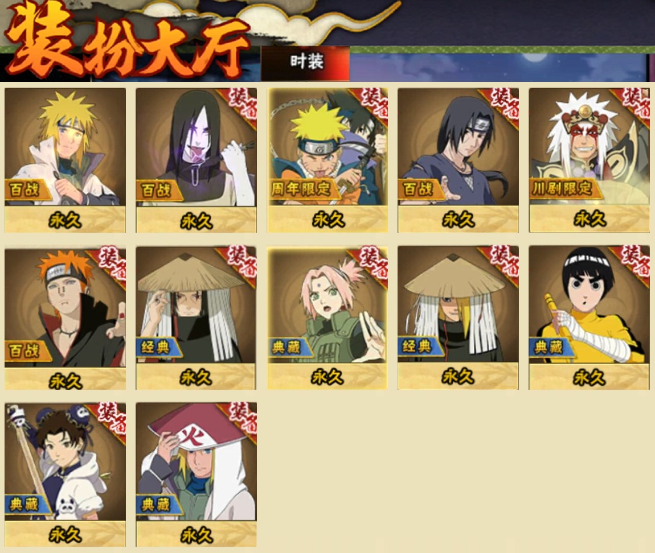Screen dimensions: 655x553
Task: Click the 周年限定 badge on Naruto card
Action: click(301, 189)
